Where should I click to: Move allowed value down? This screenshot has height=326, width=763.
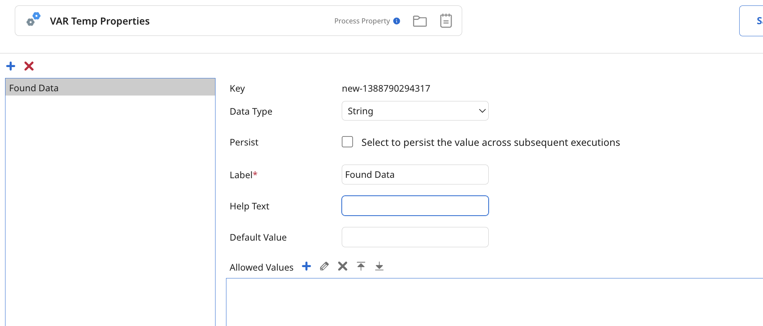[x=379, y=266]
